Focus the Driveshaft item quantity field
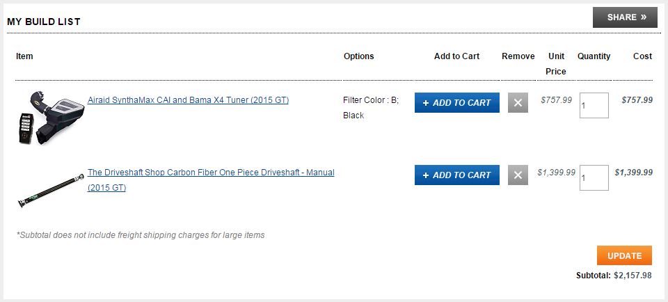Viewport: 668px width, 302px height. (594, 177)
